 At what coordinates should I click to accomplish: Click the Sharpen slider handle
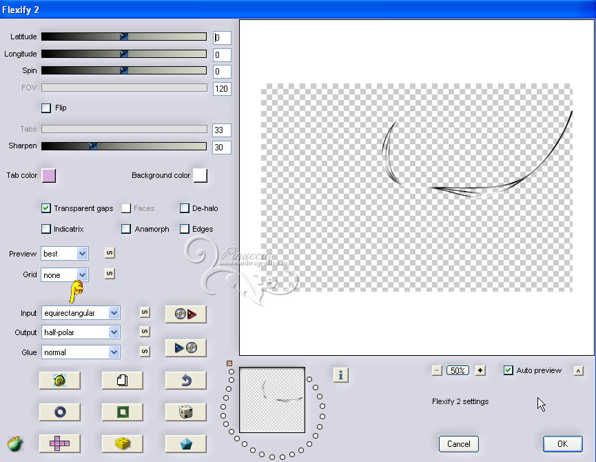(93, 146)
